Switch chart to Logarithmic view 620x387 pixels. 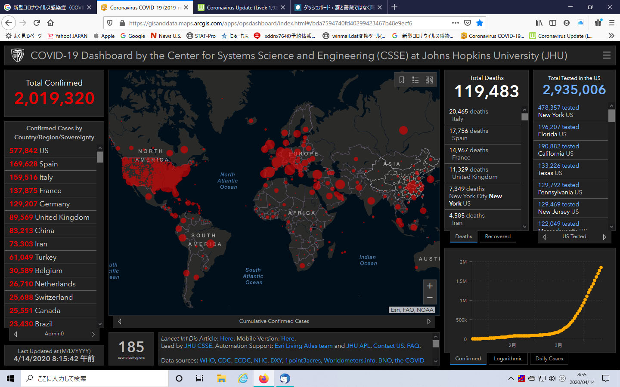pos(508,359)
